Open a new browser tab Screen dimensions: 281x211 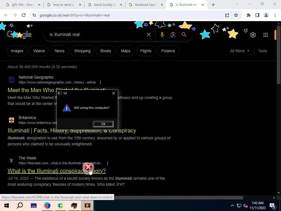[213, 5]
